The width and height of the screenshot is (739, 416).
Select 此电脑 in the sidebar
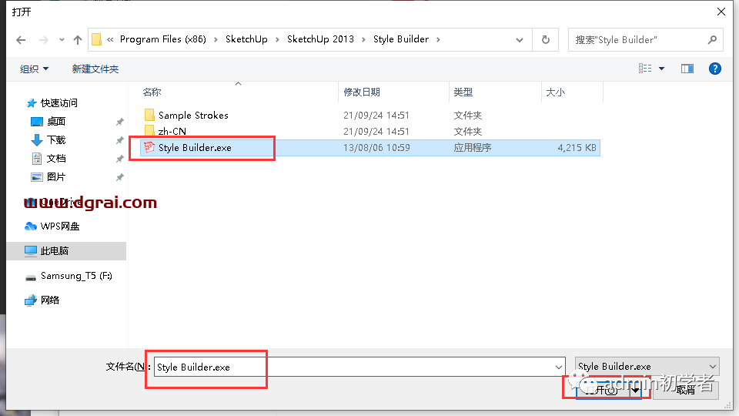(55, 251)
